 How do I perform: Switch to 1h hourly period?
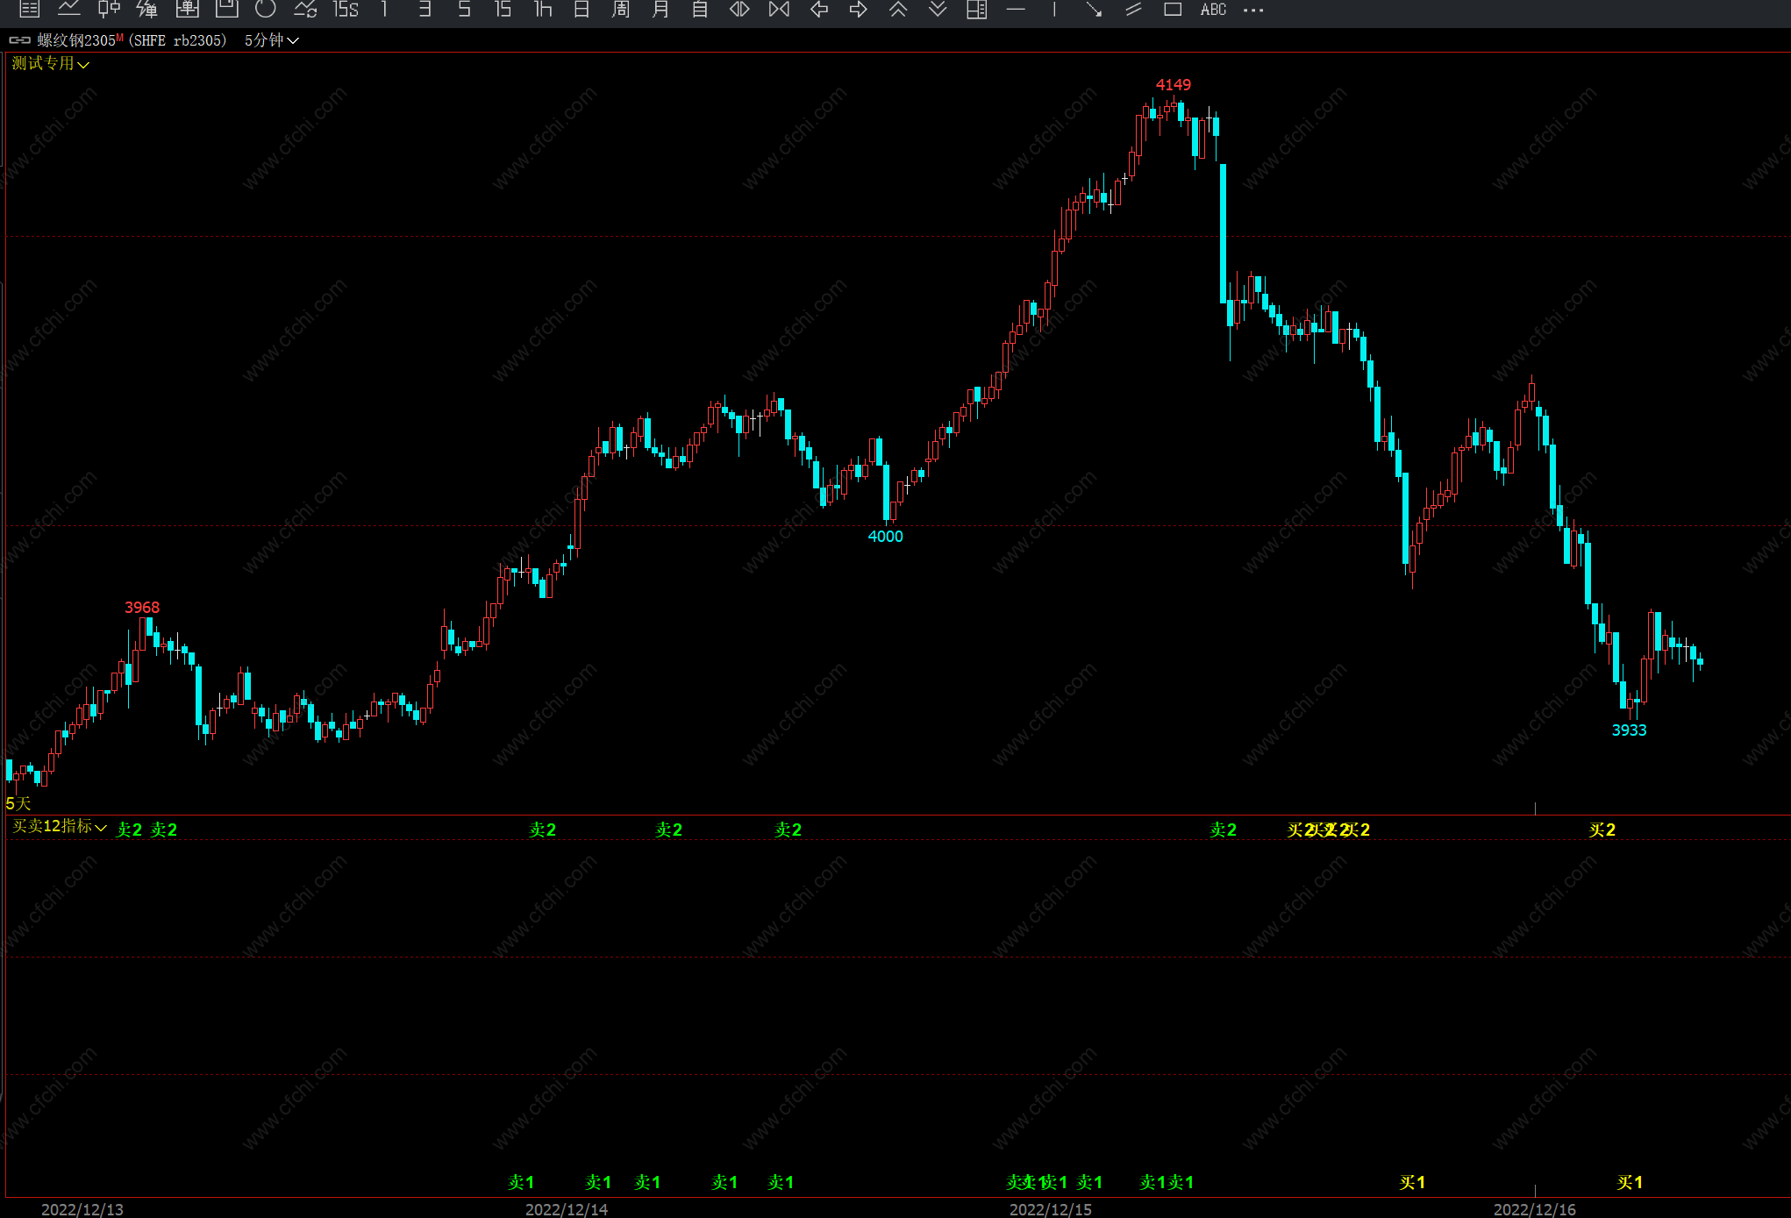coord(543,9)
